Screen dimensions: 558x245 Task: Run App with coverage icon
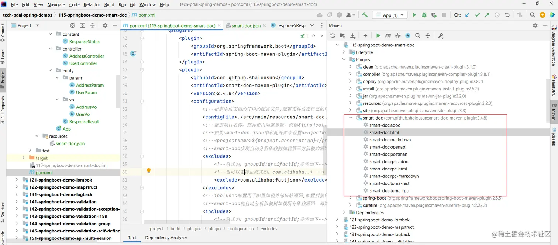(434, 15)
